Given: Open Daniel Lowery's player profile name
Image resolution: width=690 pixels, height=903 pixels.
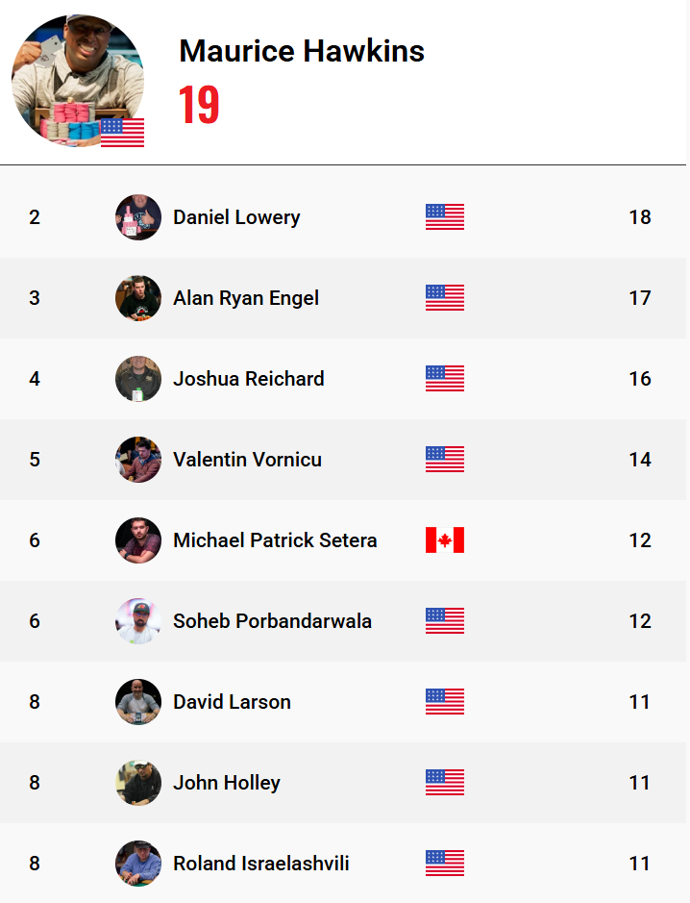Looking at the screenshot, I should point(236,217).
